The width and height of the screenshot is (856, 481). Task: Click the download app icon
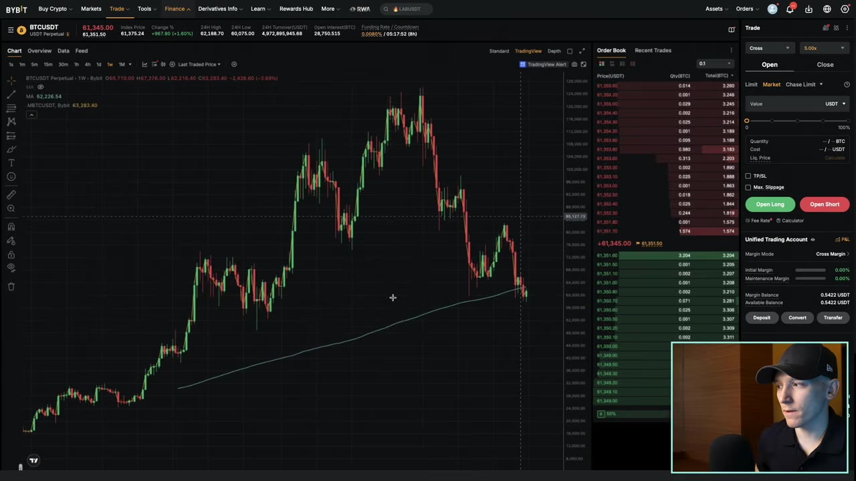809,9
